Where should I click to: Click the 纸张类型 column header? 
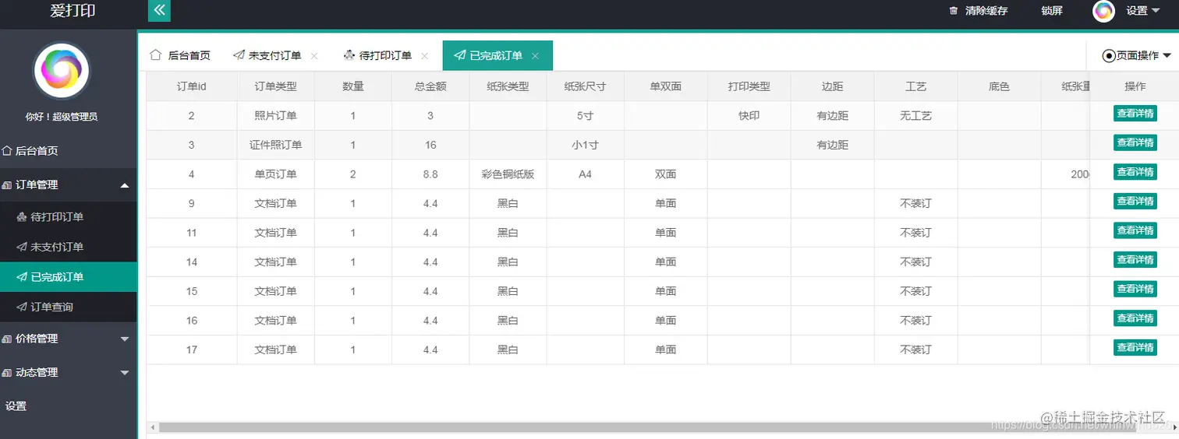508,86
